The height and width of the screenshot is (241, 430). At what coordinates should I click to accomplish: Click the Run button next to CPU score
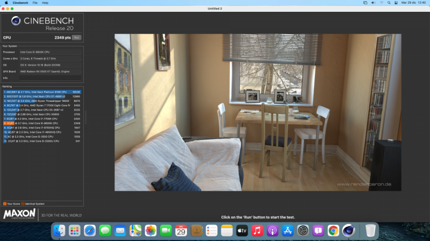click(x=76, y=37)
